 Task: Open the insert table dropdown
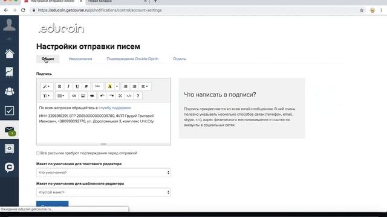coord(61,96)
